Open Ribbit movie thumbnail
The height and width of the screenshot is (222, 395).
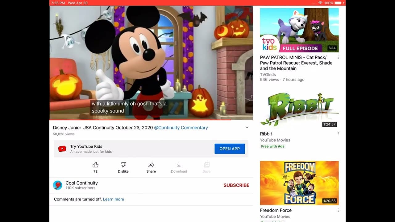pyautogui.click(x=299, y=106)
